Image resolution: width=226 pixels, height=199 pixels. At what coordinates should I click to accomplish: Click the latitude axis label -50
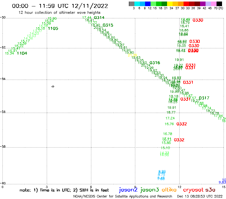click(3, 17)
